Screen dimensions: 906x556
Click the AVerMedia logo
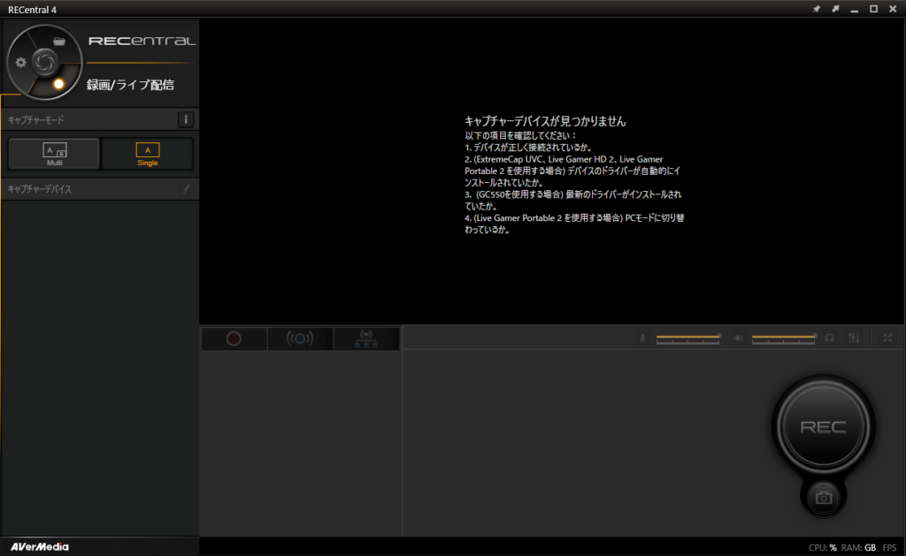pyautogui.click(x=39, y=547)
